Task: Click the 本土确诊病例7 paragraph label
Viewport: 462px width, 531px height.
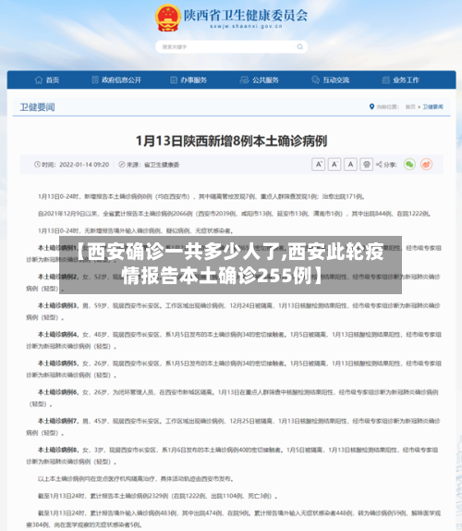Action: point(58,421)
